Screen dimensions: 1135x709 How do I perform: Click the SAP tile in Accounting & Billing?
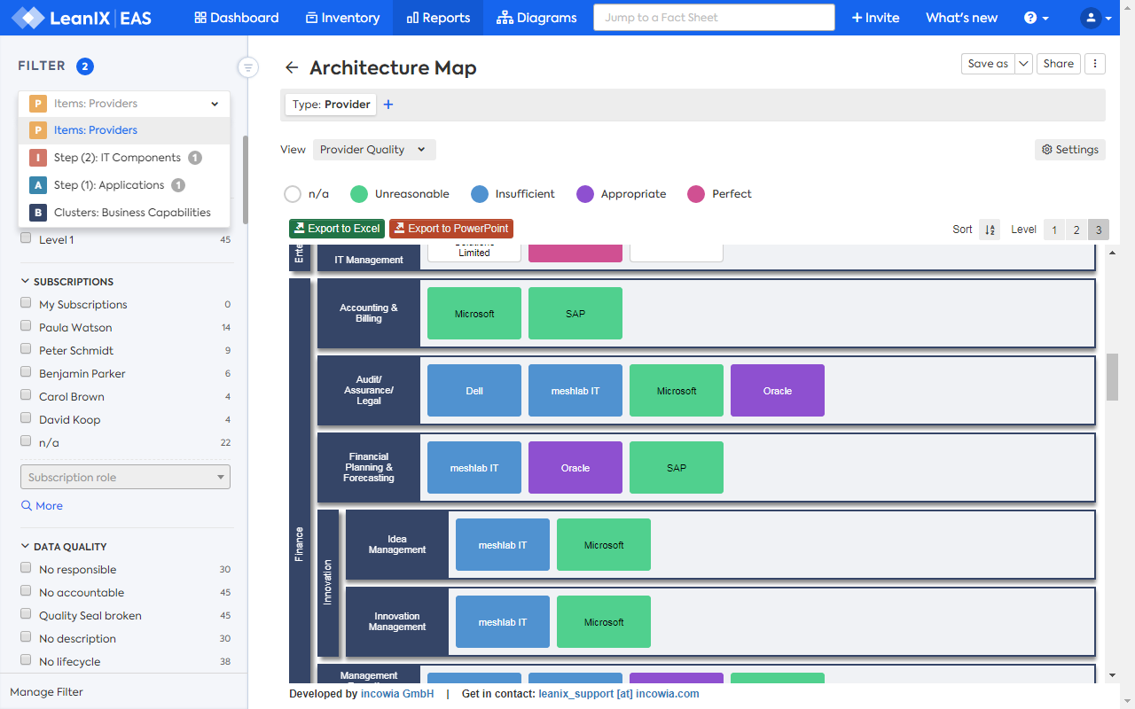tap(575, 314)
